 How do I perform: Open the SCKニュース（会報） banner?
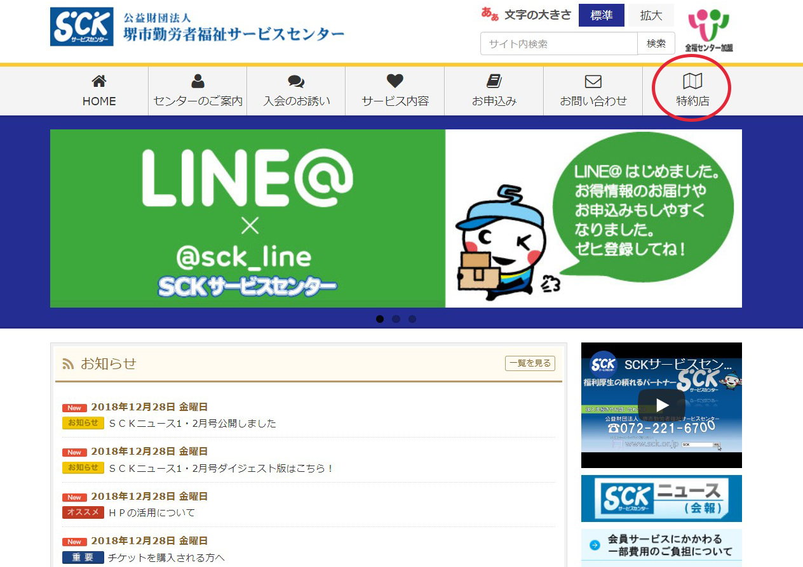click(661, 499)
